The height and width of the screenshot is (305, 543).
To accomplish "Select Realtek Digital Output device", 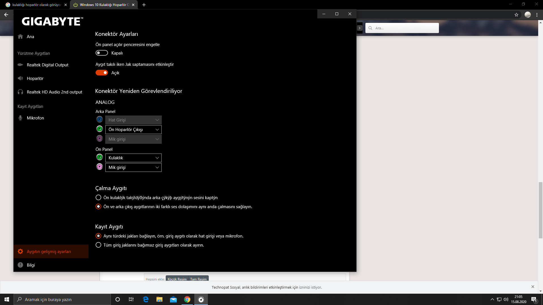I will click(48, 65).
